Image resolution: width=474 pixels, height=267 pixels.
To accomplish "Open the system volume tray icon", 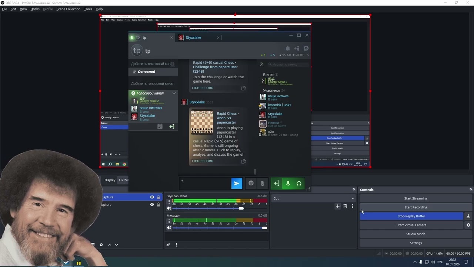I will point(433,262).
